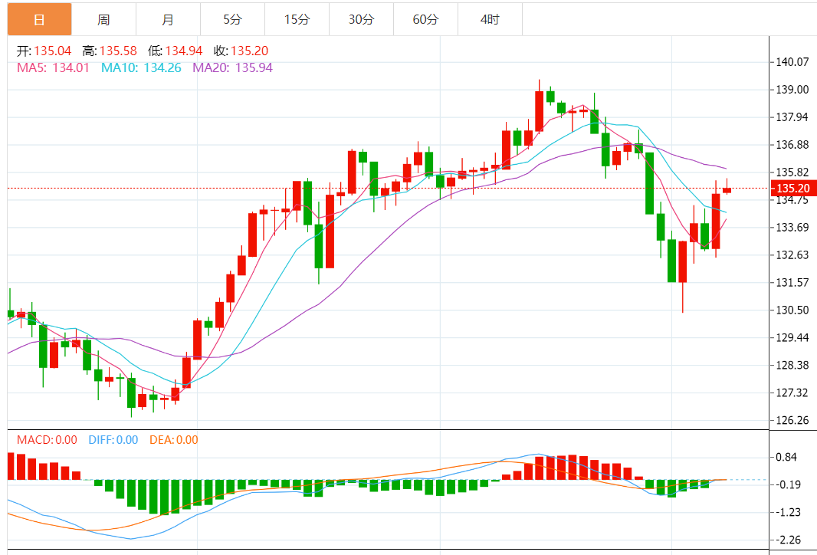Click the 128.38 price axis label
This screenshot has width=817, height=555.
click(x=792, y=366)
